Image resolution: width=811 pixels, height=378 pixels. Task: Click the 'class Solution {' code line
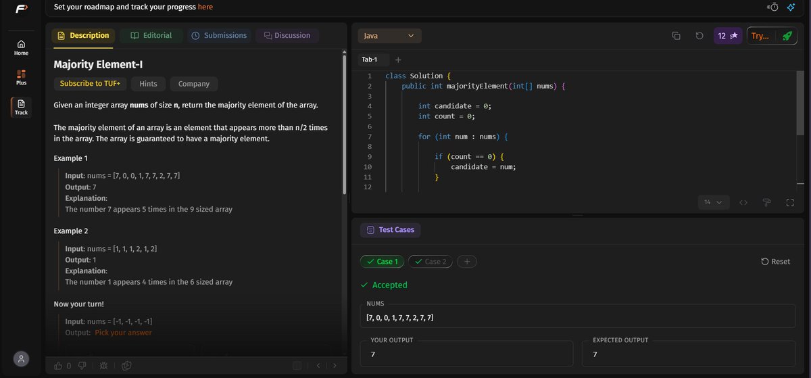coord(418,76)
